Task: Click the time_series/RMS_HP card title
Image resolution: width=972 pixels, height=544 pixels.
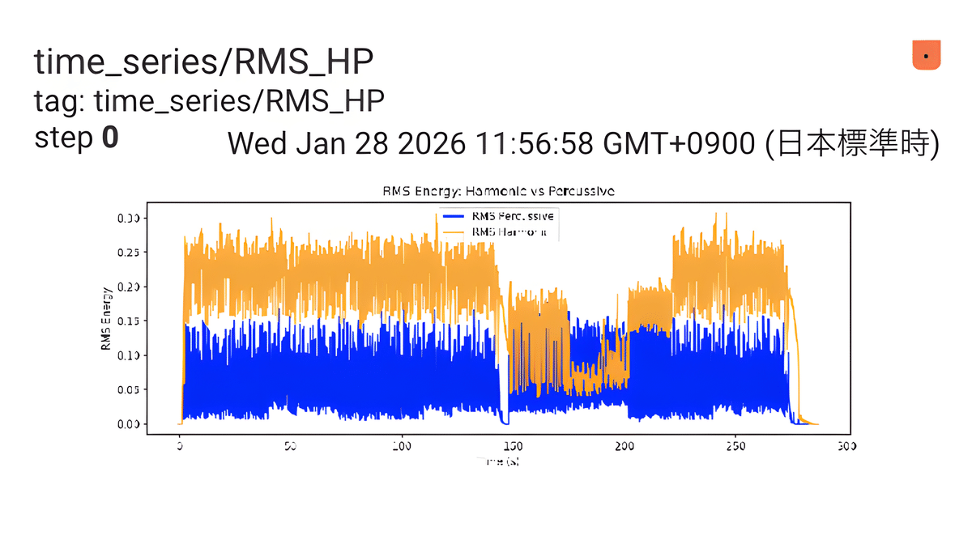Action: coord(203,63)
